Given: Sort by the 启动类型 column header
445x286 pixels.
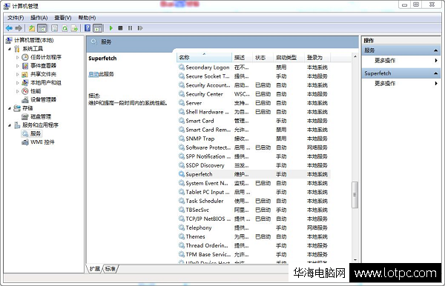Looking at the screenshot, I should pos(289,58).
